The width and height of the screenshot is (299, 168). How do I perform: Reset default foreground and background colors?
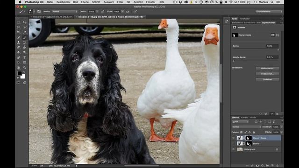click(18, 78)
